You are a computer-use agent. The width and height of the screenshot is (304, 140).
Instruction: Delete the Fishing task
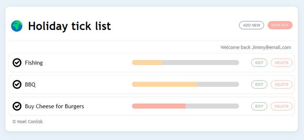click(282, 63)
